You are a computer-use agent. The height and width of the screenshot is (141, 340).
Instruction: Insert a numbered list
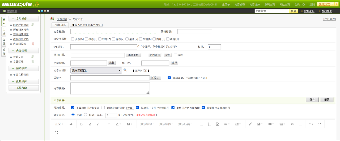[209, 124]
